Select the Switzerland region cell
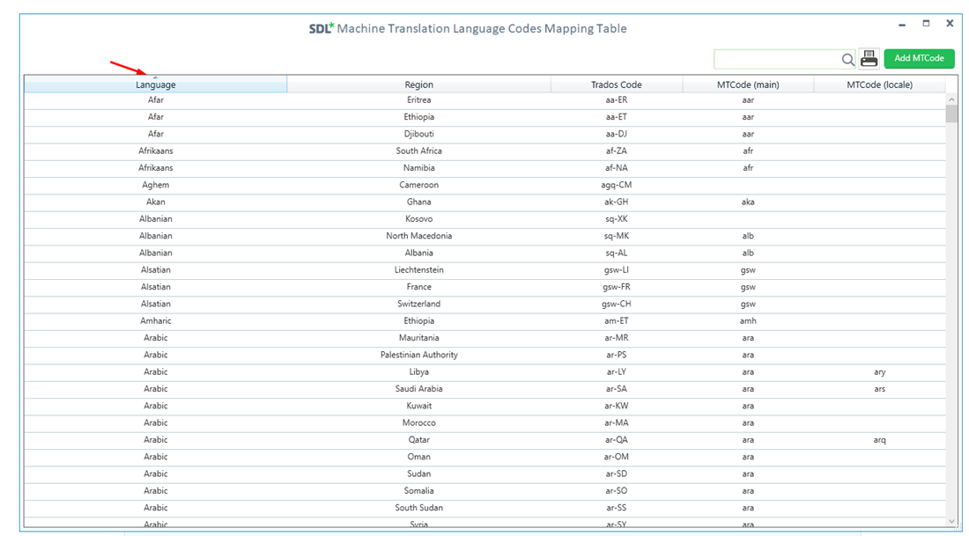Image resolution: width=969 pixels, height=536 pixels. click(419, 304)
